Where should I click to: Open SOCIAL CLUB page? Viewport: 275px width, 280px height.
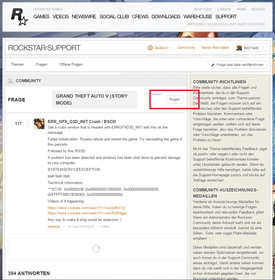point(114,17)
